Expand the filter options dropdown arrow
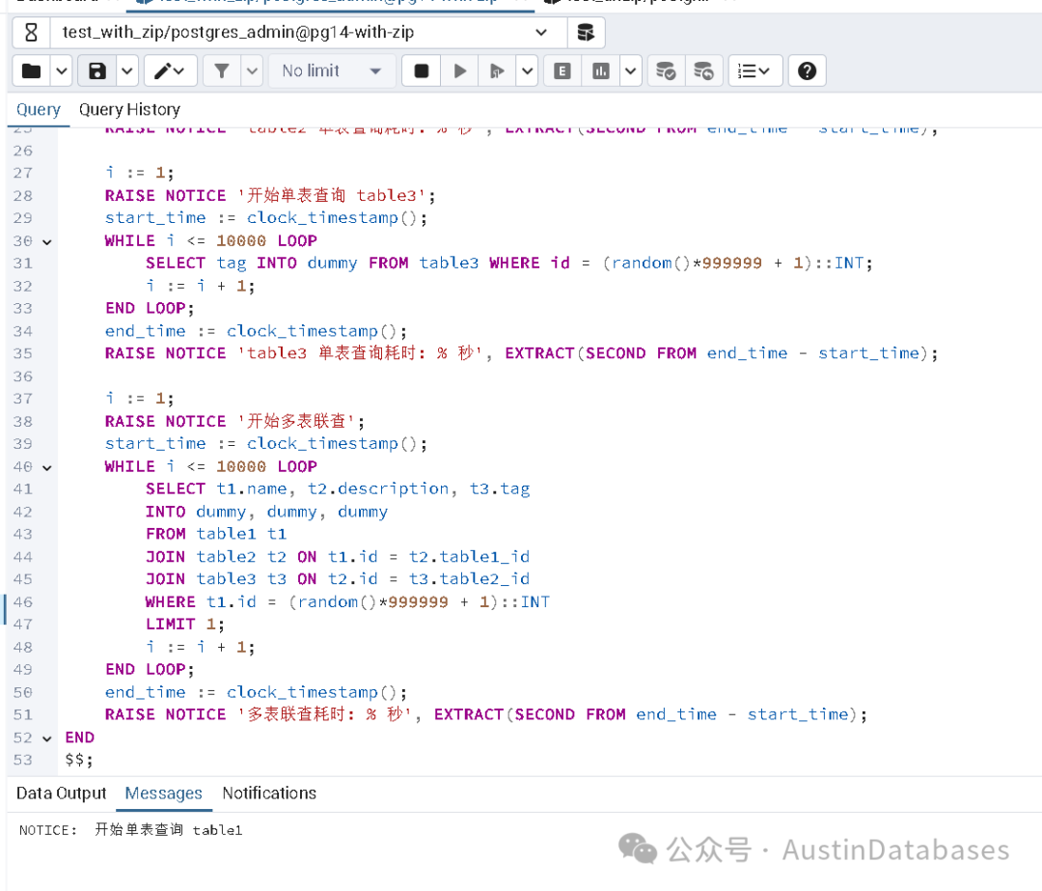 pos(252,70)
